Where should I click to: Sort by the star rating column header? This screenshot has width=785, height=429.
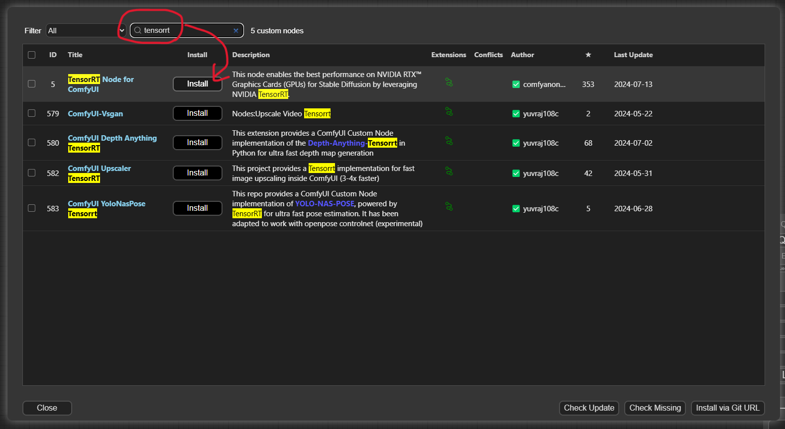(x=588, y=55)
